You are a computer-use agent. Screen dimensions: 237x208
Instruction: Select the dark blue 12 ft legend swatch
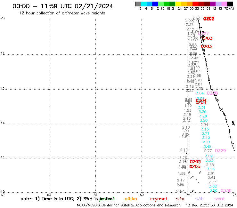pos(155,4)
